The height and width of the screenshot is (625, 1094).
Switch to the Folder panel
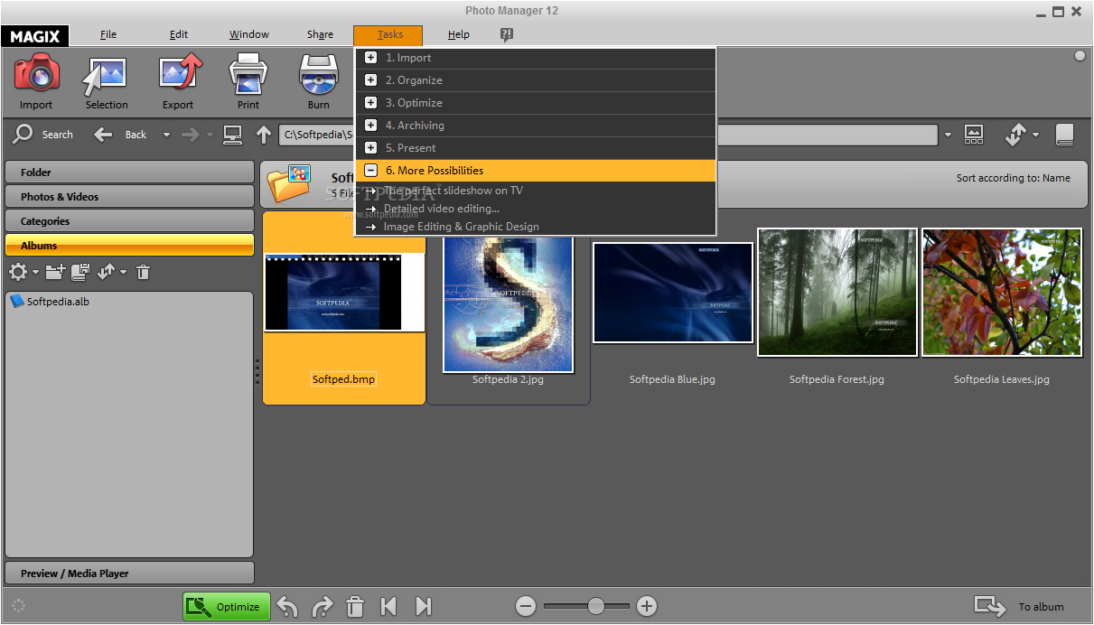[x=130, y=173]
